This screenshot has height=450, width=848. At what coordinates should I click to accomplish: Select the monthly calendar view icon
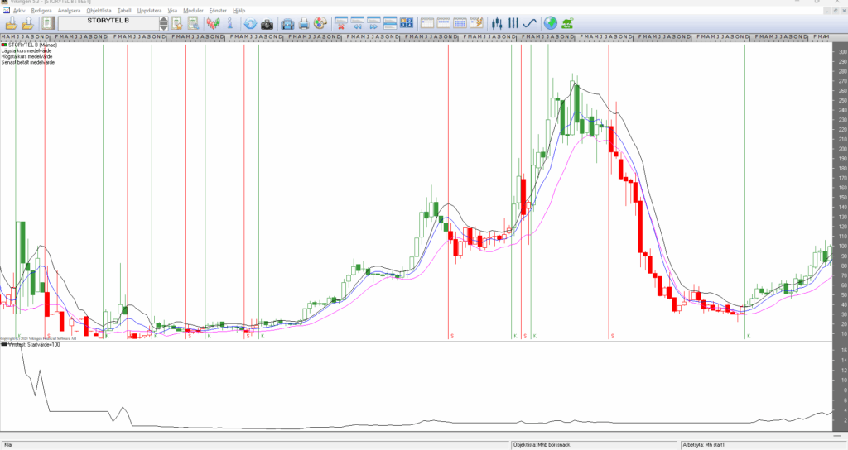(x=460, y=23)
